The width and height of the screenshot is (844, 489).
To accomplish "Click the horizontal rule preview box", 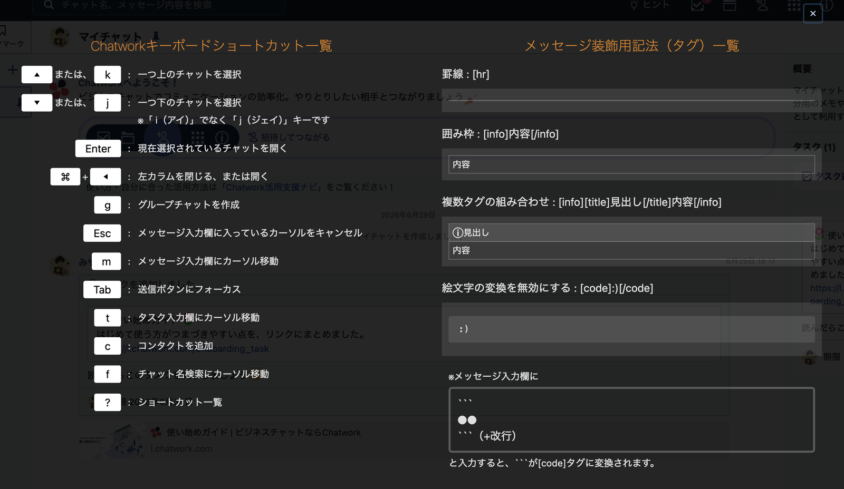I will (631, 100).
